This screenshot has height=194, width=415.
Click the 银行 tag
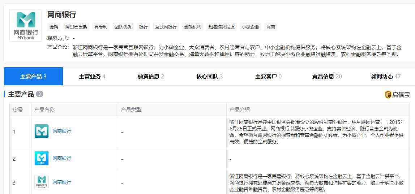tap(144, 27)
